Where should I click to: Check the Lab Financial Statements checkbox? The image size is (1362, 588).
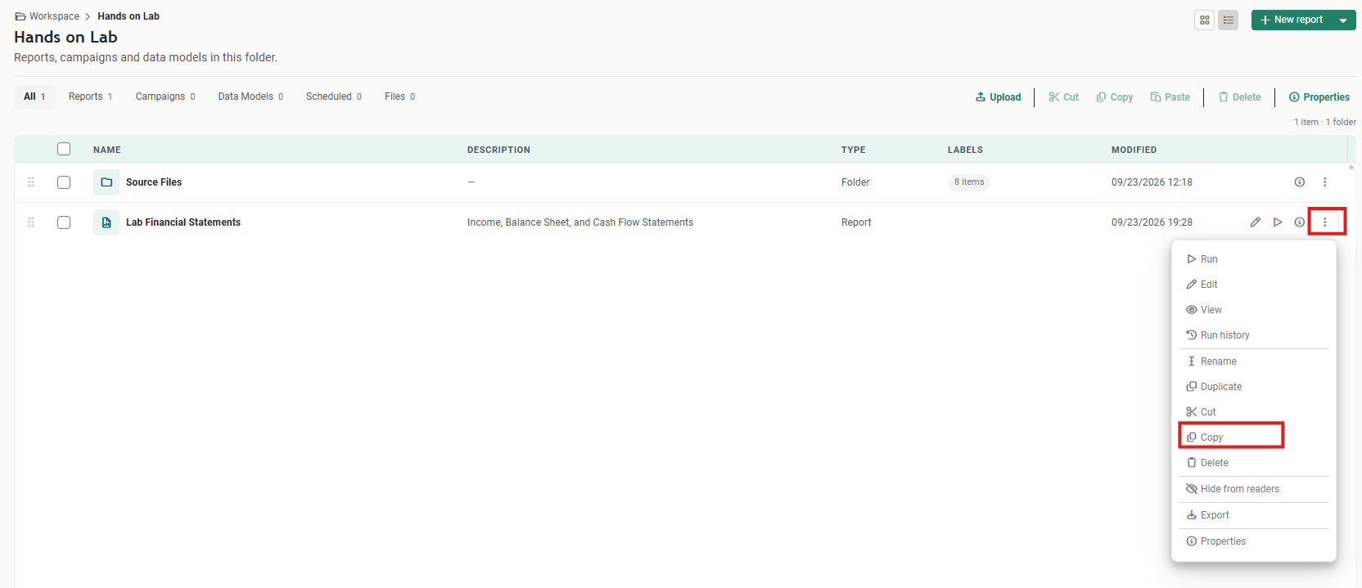coord(64,222)
